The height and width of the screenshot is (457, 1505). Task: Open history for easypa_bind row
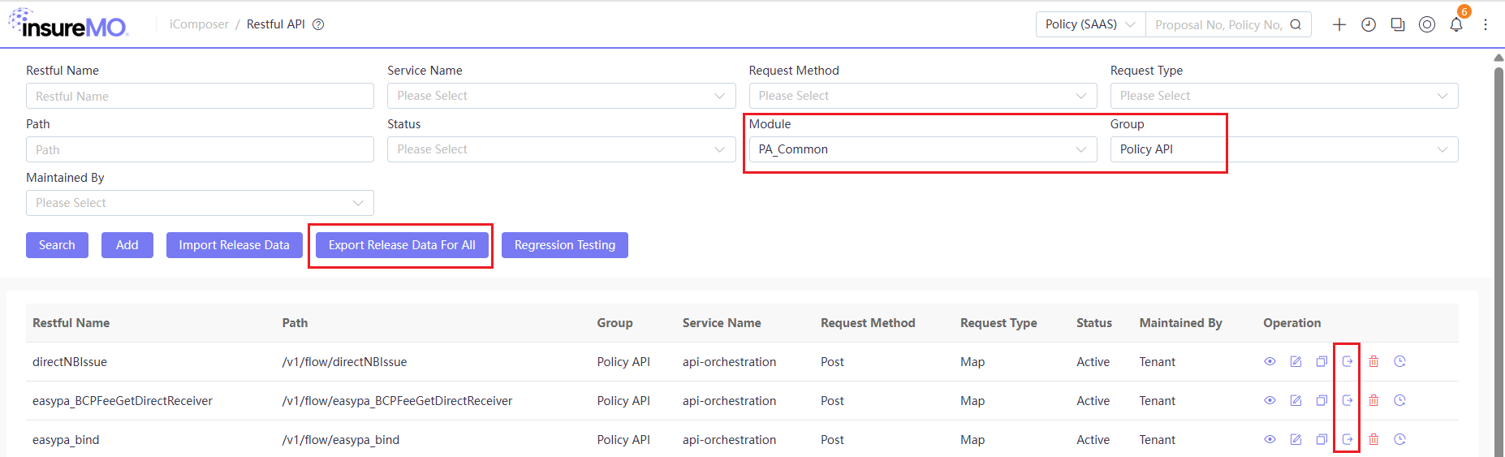(x=1399, y=439)
